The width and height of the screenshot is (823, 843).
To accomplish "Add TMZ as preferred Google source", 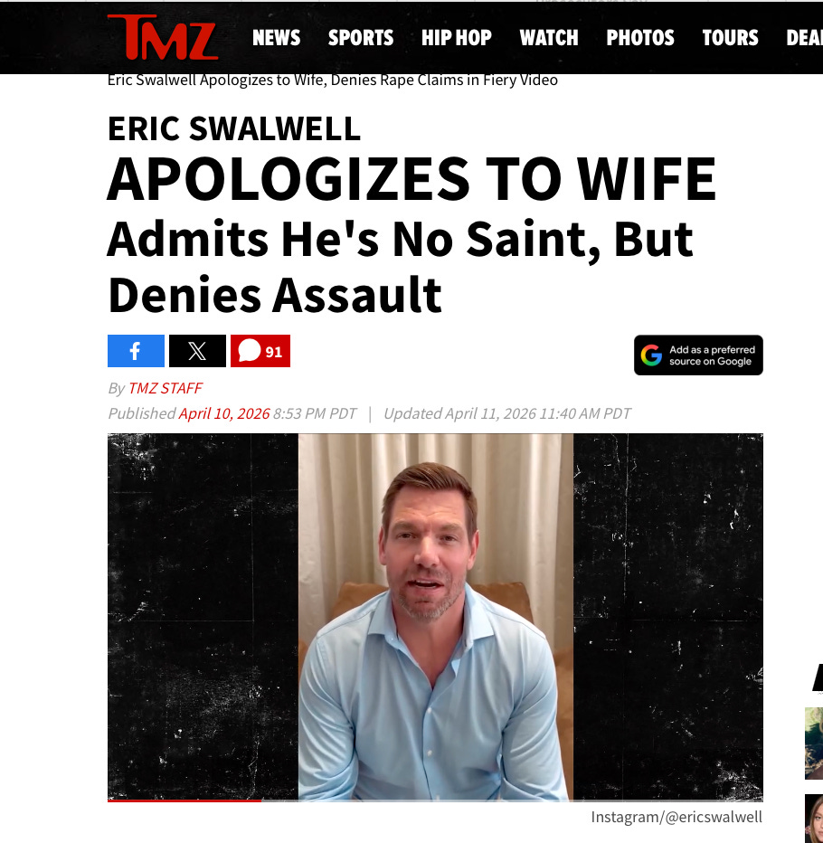I will [698, 355].
